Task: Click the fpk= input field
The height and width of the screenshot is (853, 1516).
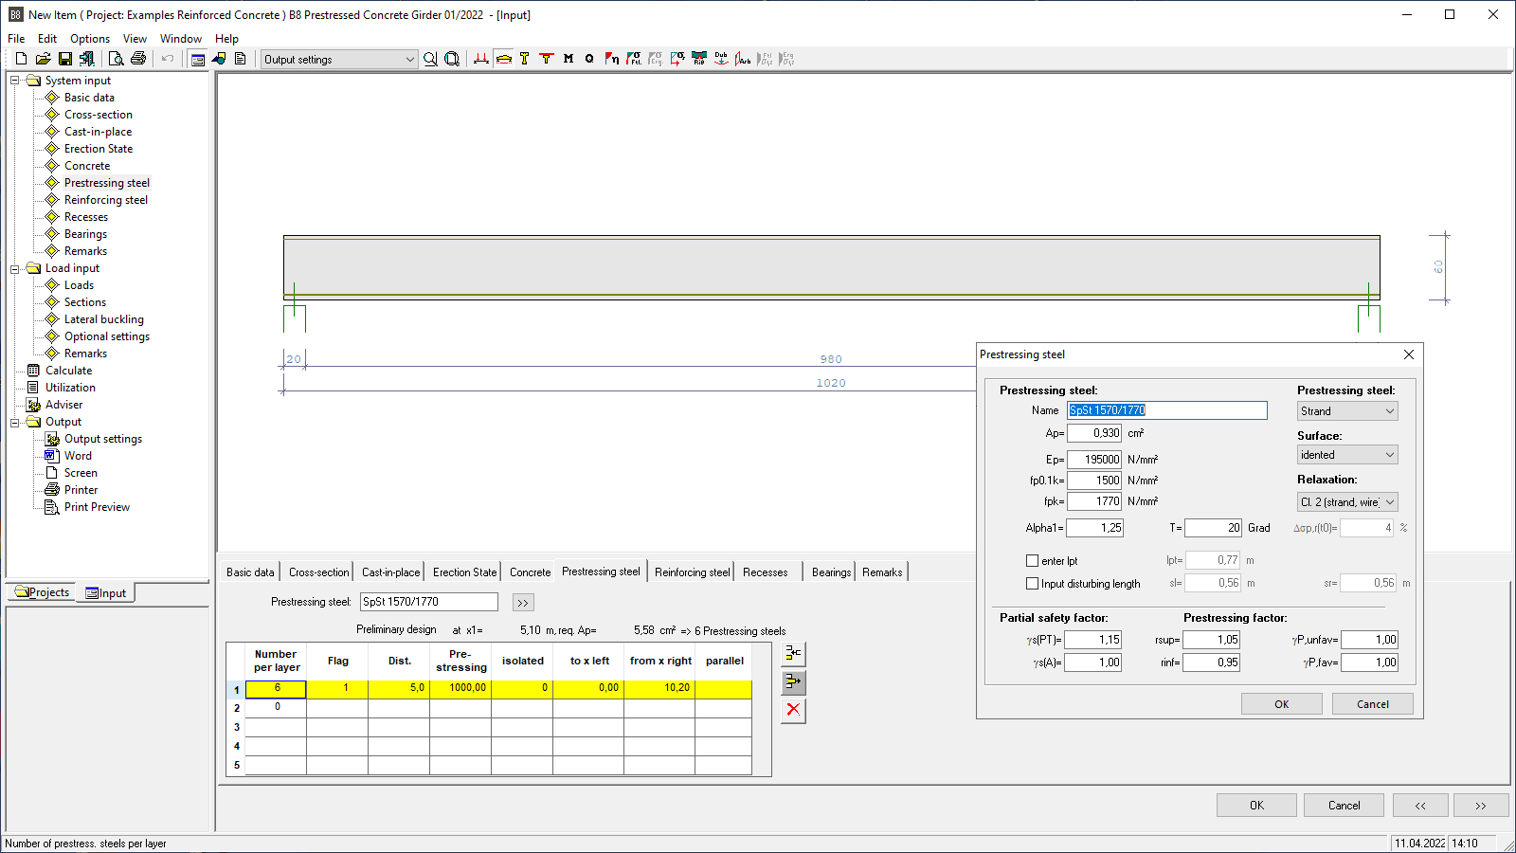Action: tap(1094, 501)
